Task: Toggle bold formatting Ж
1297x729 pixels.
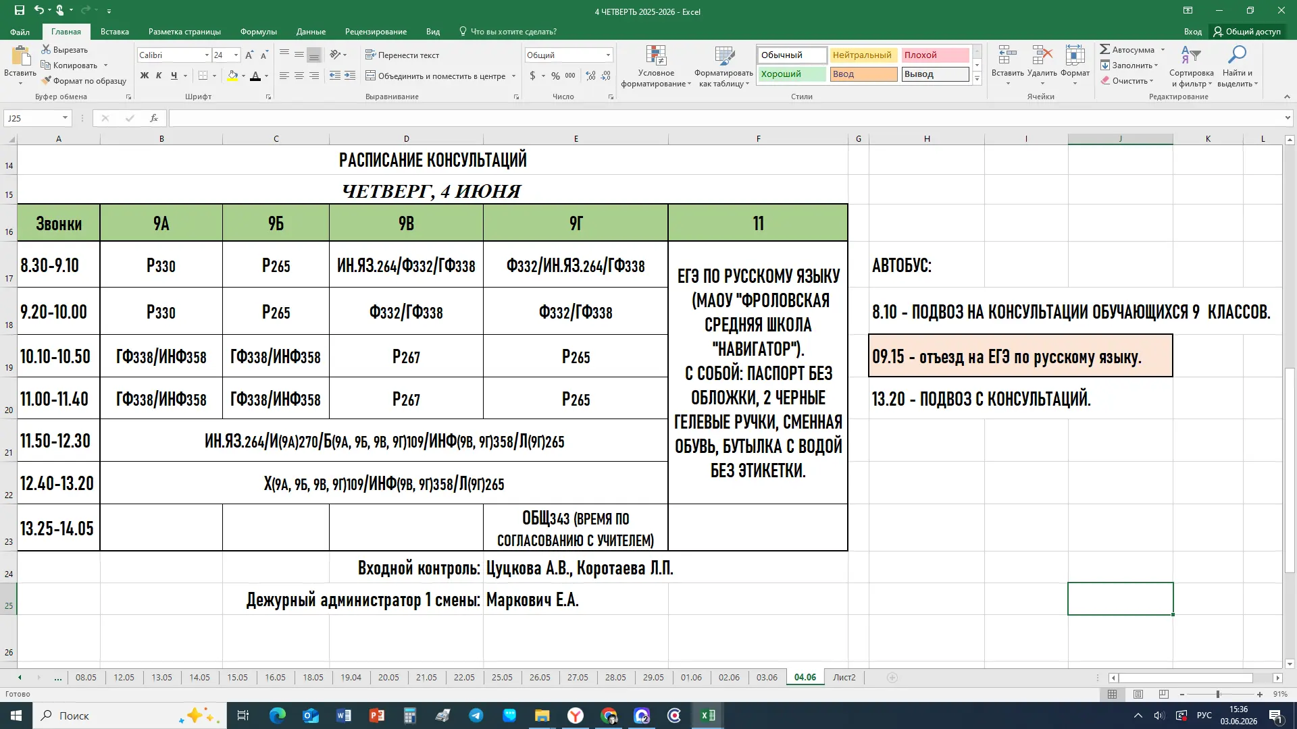Action: pyautogui.click(x=144, y=76)
